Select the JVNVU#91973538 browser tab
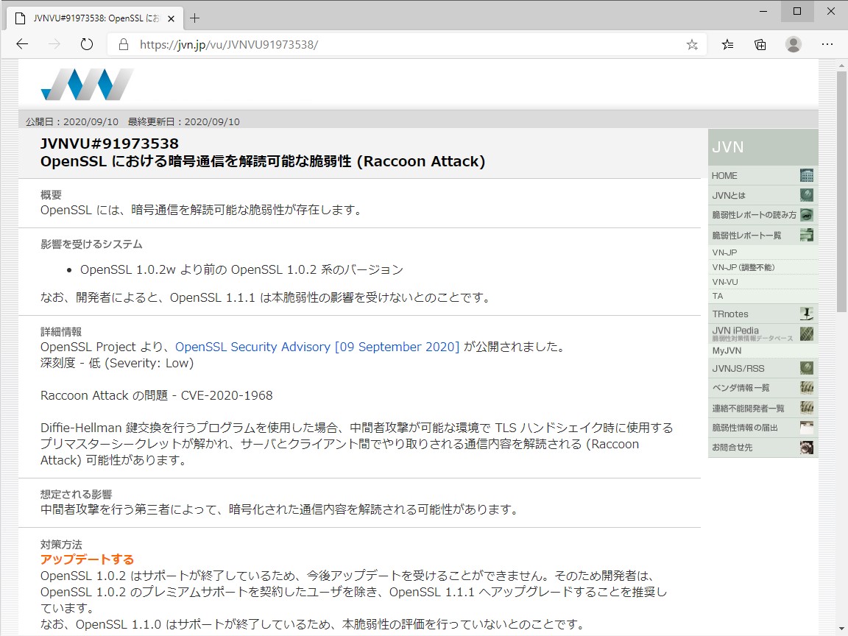Screen dimensions: 848x636 [95, 18]
